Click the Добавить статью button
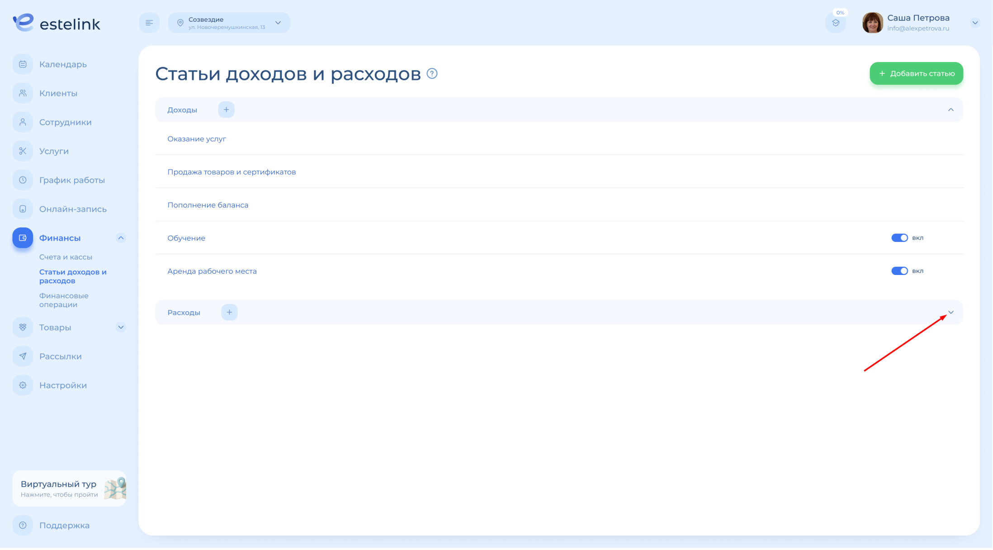993x550 pixels. click(916, 73)
